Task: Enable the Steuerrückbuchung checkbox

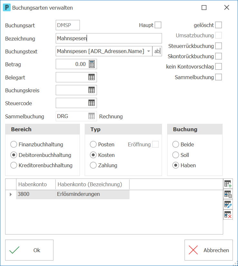Action: [x=218, y=46]
